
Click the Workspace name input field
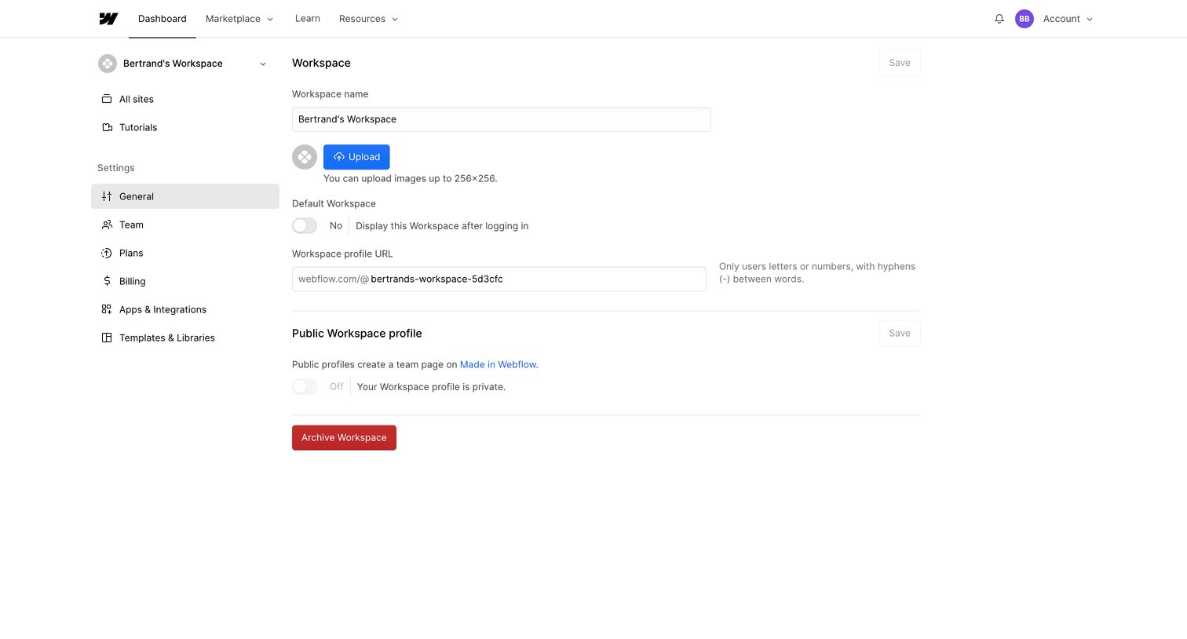tap(501, 119)
